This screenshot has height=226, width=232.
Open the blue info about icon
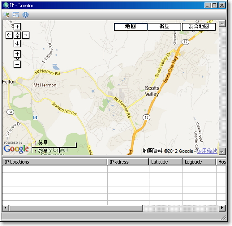click(26, 15)
